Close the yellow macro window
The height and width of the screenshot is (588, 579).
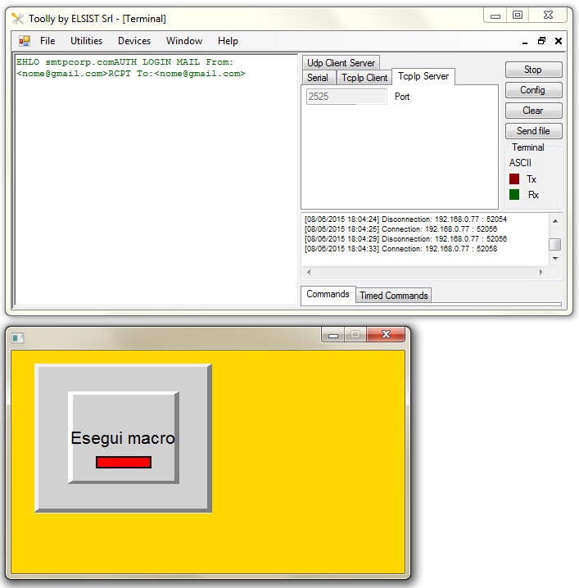386,334
